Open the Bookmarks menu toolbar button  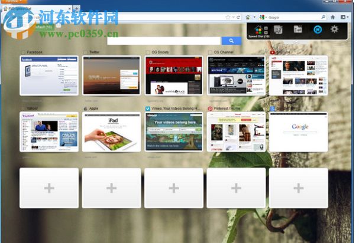click(343, 17)
